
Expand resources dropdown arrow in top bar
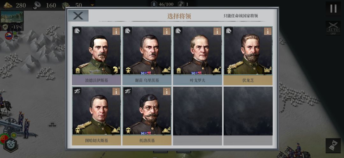(92, 5)
